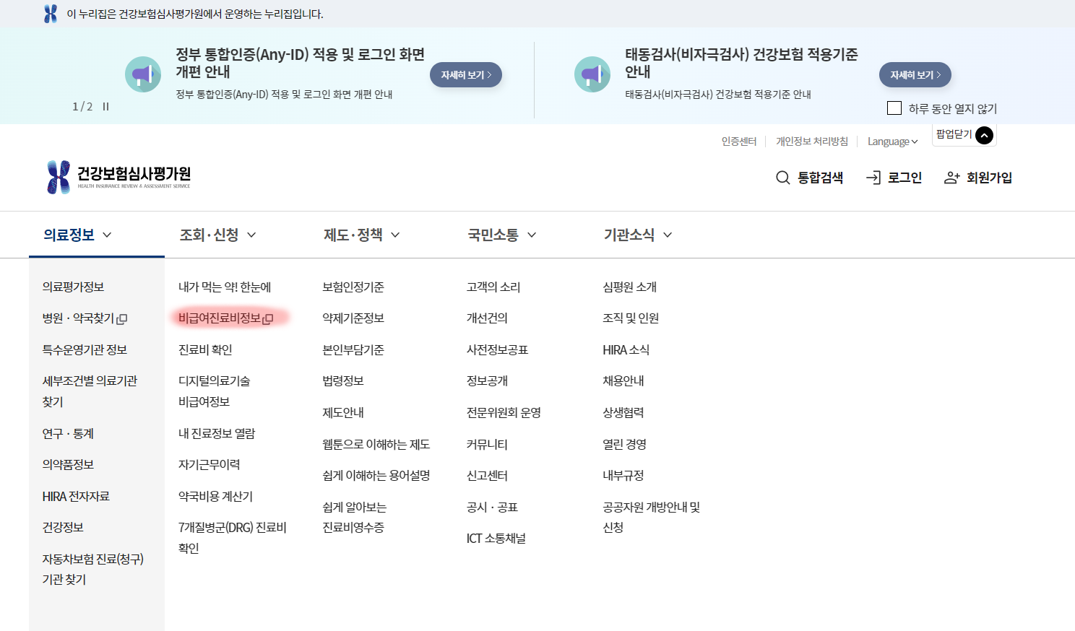1075x631 pixels.
Task: Collapse popup with 팝업닫기 arrow icon
Action: pos(984,135)
